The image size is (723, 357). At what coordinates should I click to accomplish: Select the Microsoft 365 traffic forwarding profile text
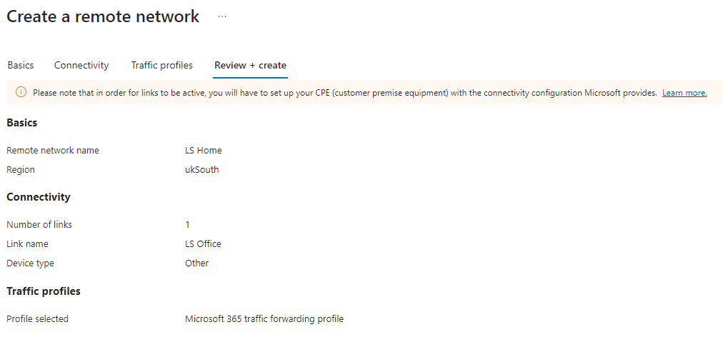click(264, 319)
